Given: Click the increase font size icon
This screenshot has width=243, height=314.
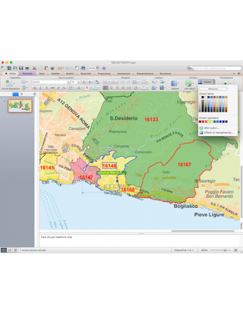Looking at the screenshot, I should (x=84, y=82).
